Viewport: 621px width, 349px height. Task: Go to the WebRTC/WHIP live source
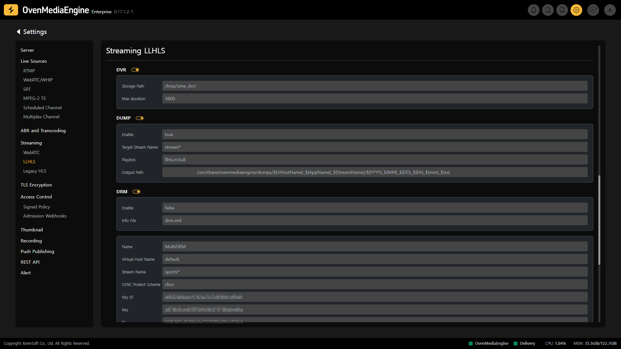[x=38, y=80]
